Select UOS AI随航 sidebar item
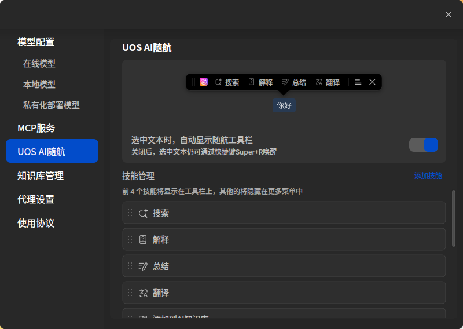 pos(52,151)
